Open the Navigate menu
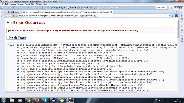184x103 pixels. click(13, 4)
